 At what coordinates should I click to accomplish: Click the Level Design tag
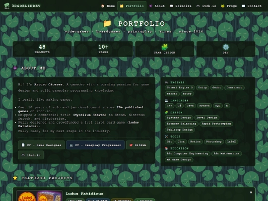click(x=206, y=118)
